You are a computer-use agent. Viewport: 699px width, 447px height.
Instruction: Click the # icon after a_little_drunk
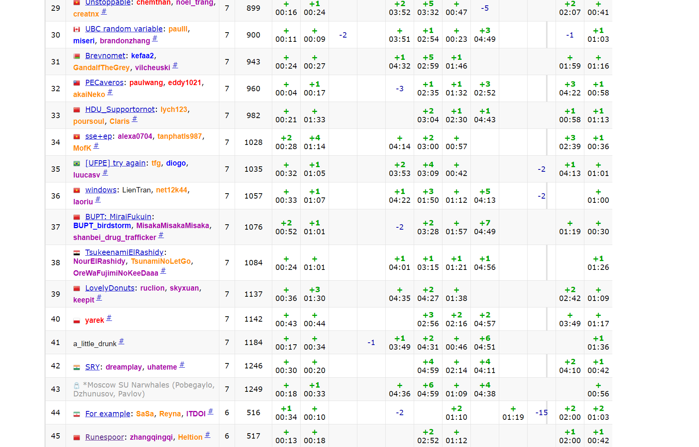(121, 341)
